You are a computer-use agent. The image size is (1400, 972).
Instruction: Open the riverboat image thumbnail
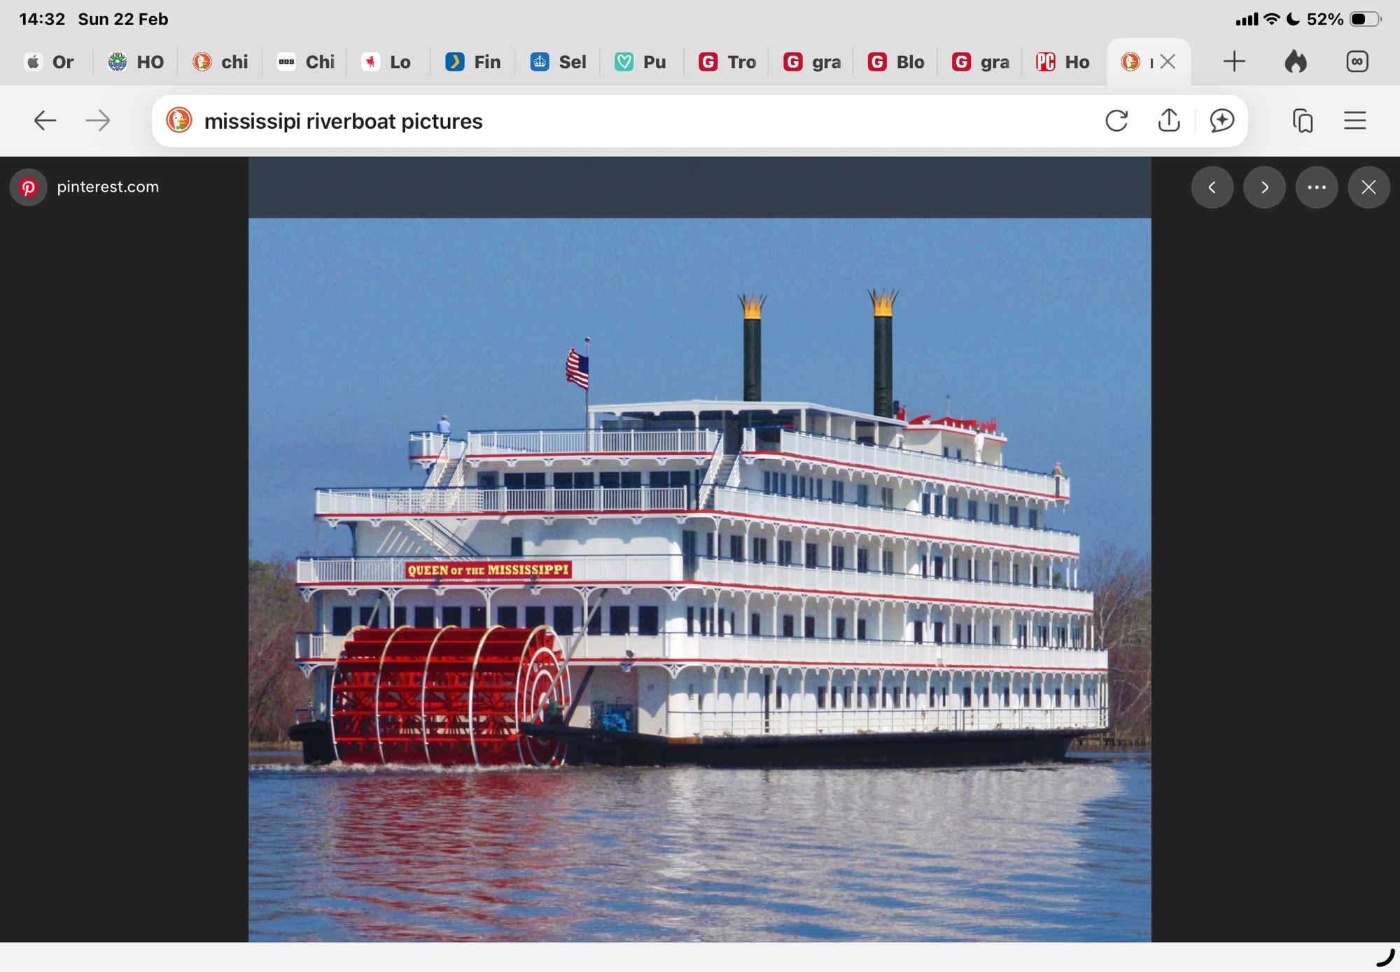(x=699, y=579)
